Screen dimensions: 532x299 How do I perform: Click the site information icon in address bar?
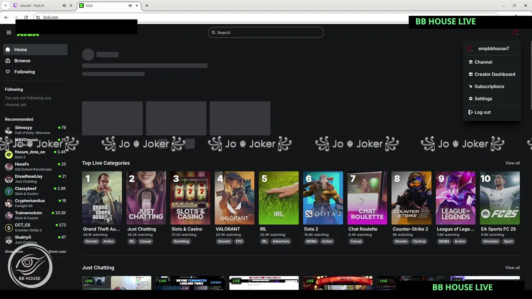(38, 17)
